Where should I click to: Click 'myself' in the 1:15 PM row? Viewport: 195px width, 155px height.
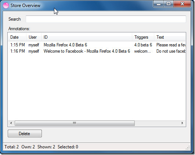(x=34, y=45)
